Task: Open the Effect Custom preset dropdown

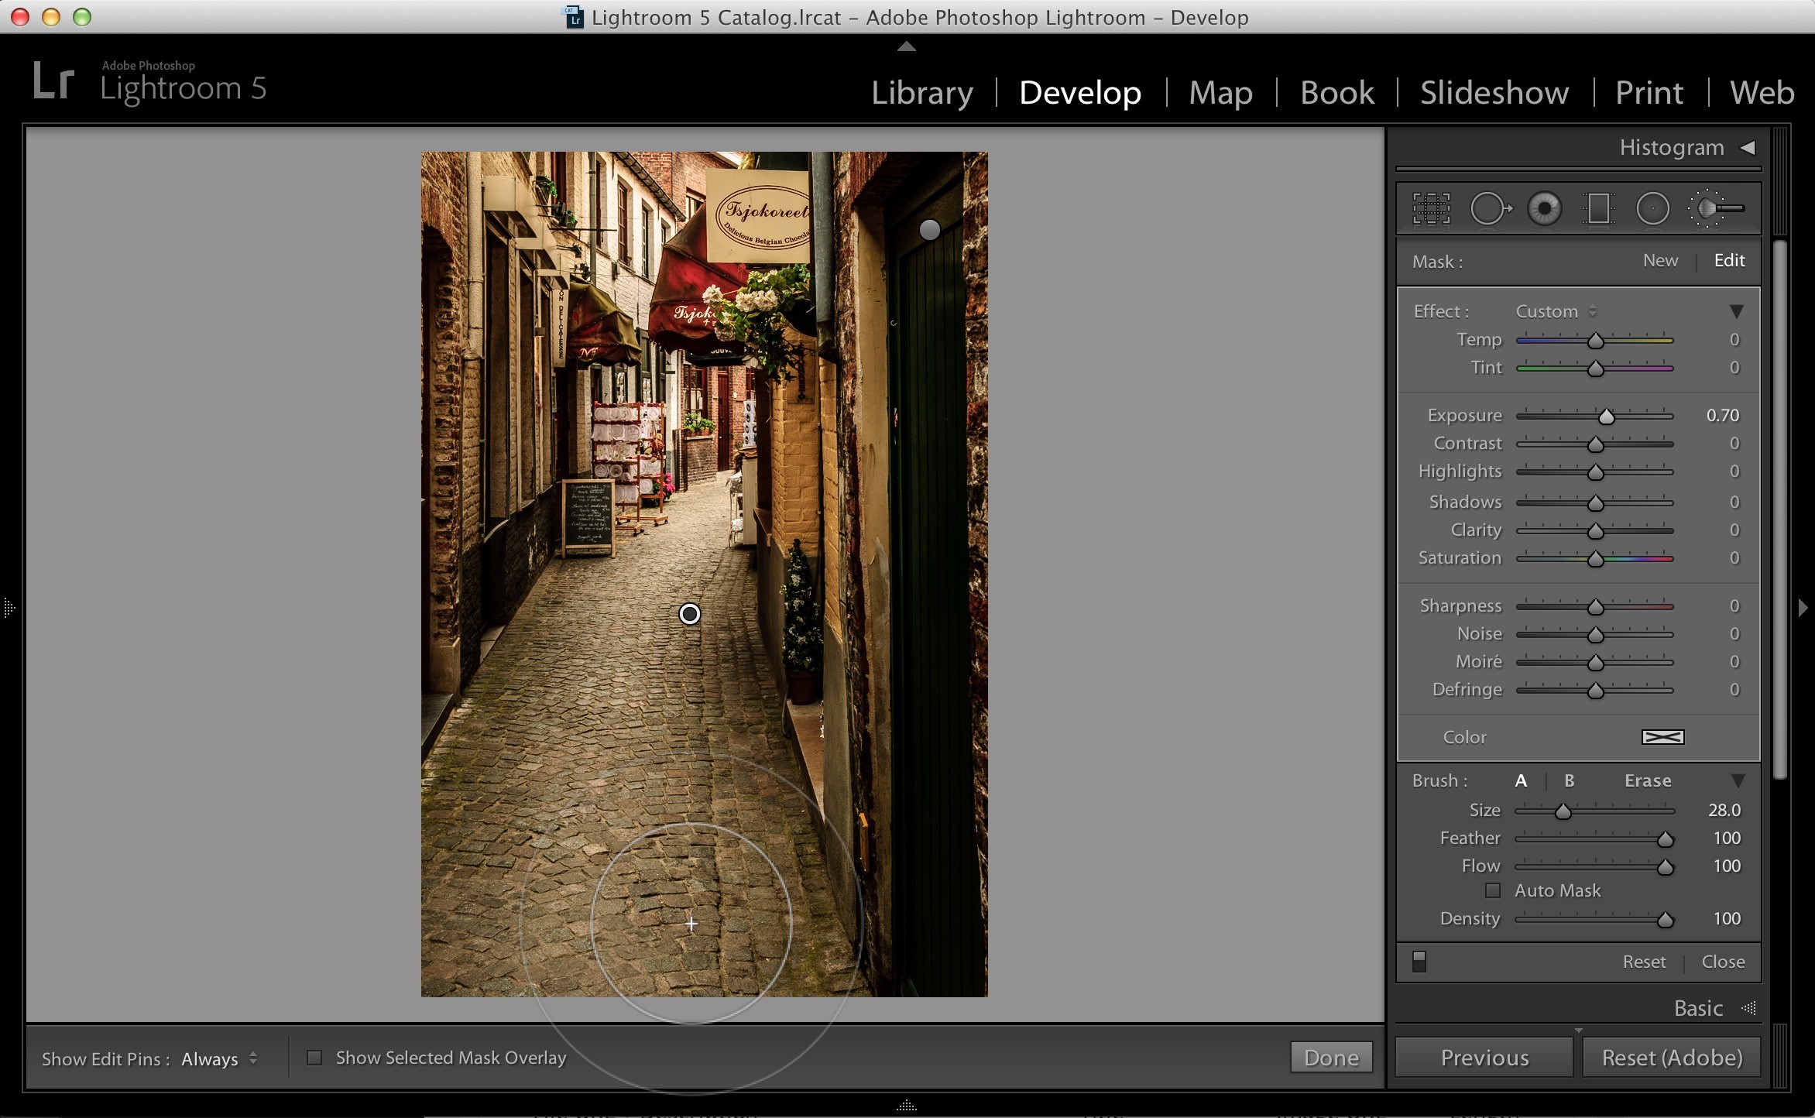Action: [1556, 311]
